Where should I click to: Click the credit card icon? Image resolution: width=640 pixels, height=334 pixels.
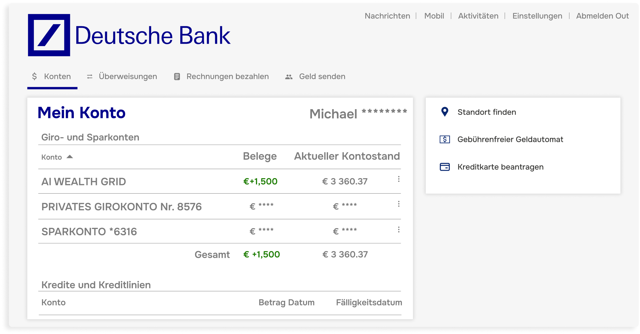pos(445,167)
